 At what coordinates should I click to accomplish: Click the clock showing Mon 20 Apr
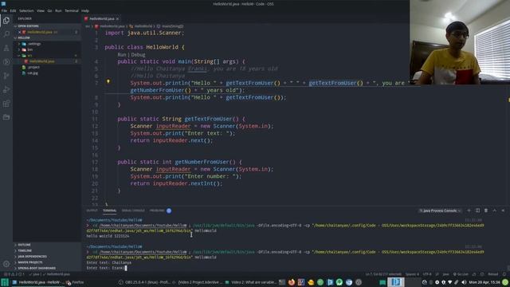pyautogui.click(x=484, y=282)
